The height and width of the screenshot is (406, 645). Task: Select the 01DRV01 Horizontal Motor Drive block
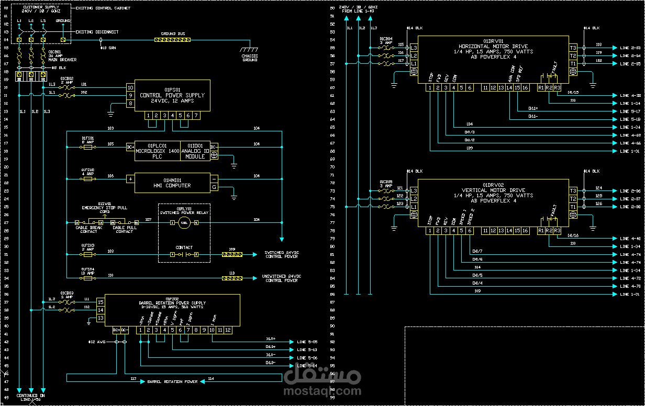(493, 59)
